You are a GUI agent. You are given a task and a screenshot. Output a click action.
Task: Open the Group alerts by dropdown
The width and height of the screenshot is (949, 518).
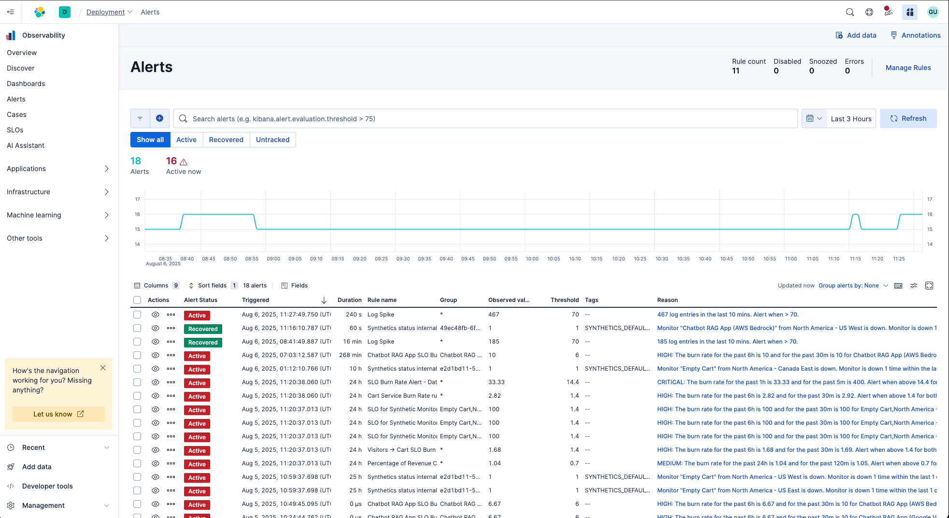(x=853, y=286)
